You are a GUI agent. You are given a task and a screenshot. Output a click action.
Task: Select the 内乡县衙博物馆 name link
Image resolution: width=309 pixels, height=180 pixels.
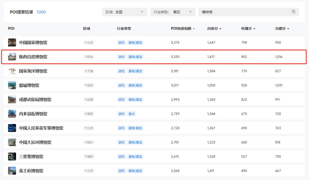pyautogui.click(x=33, y=114)
